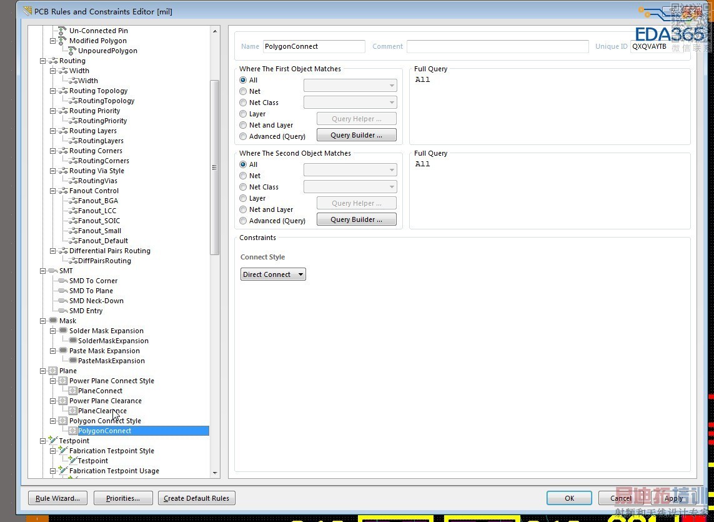
Task: Click the rule tree scroll-up arrow
Action: (x=215, y=31)
